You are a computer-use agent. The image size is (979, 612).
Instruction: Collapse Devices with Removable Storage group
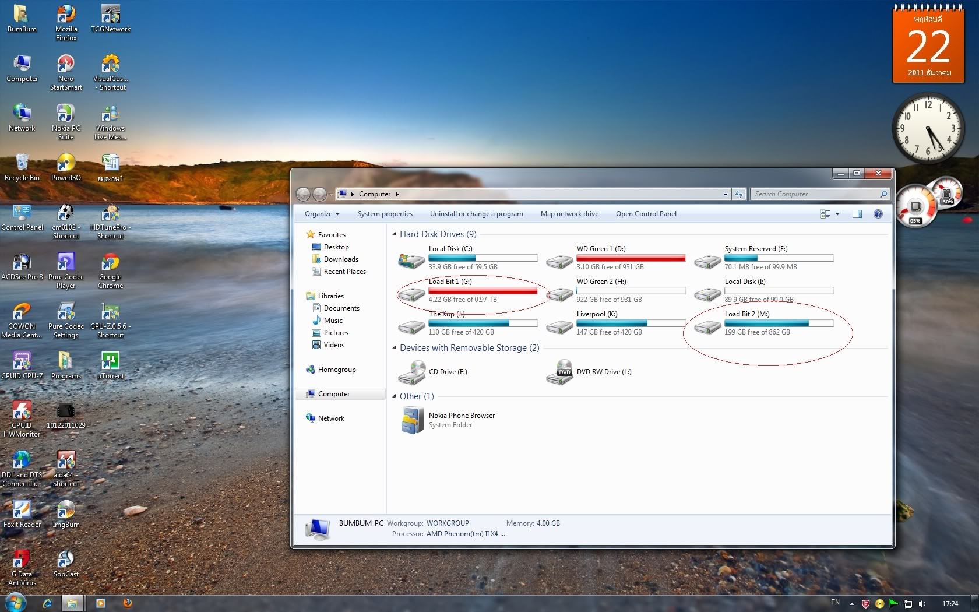(394, 348)
